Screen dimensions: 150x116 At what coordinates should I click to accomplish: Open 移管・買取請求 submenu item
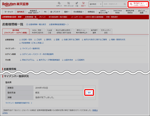[x=112, y=17]
